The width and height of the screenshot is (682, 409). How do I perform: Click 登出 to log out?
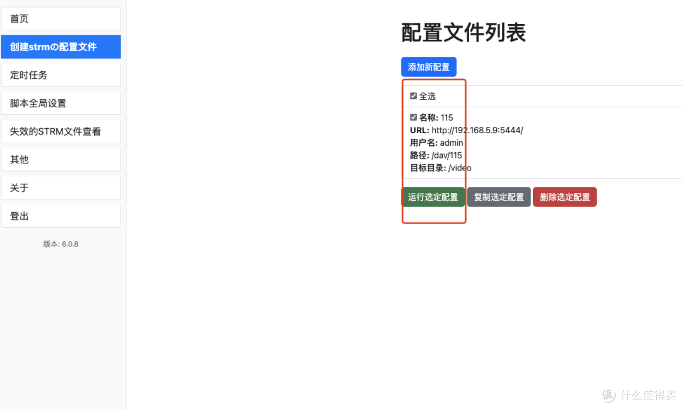tap(61, 216)
